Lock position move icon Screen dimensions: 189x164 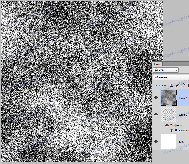click(x=183, y=85)
